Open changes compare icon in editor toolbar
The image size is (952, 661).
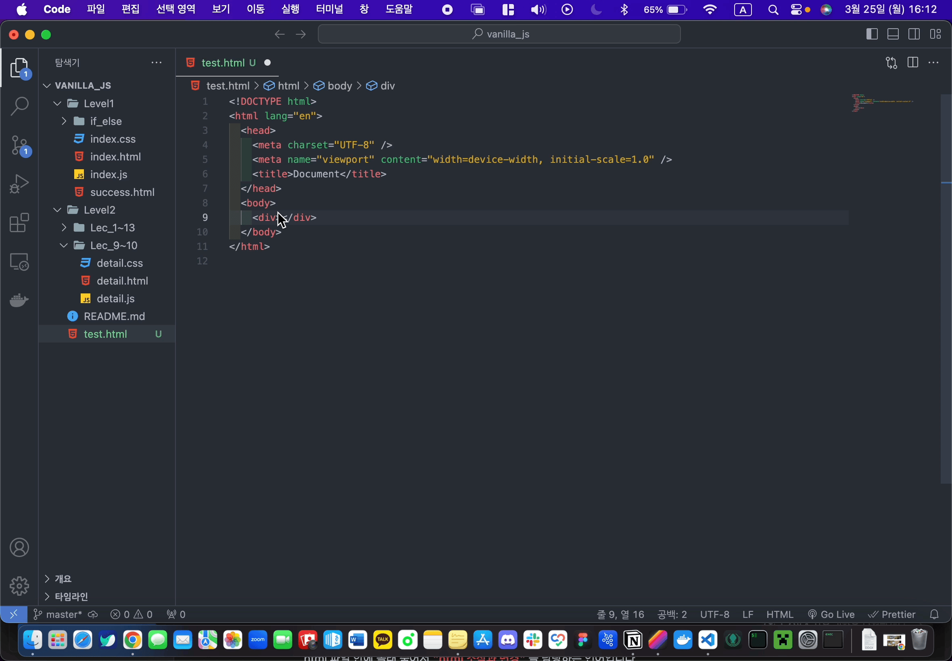pyautogui.click(x=891, y=62)
